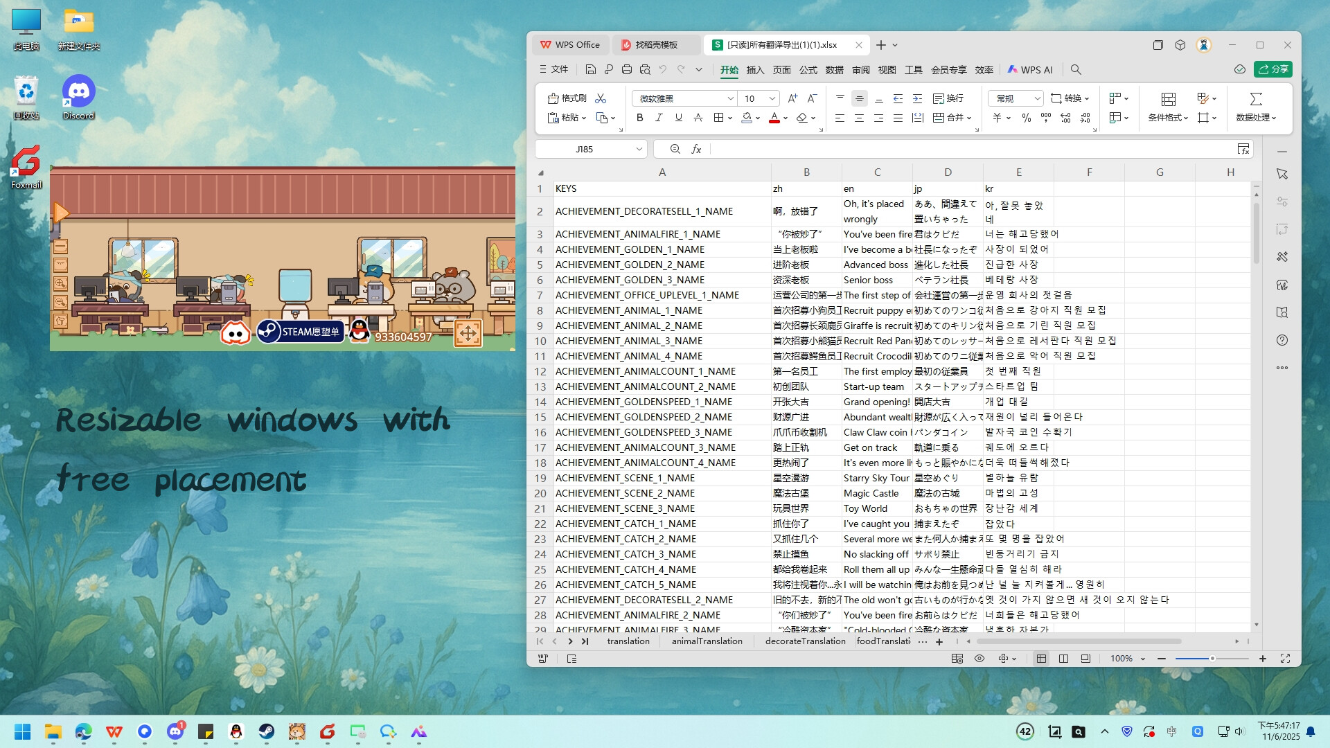The image size is (1330, 748).
Task: Toggle bold formatting on the cell
Action: pyautogui.click(x=639, y=118)
